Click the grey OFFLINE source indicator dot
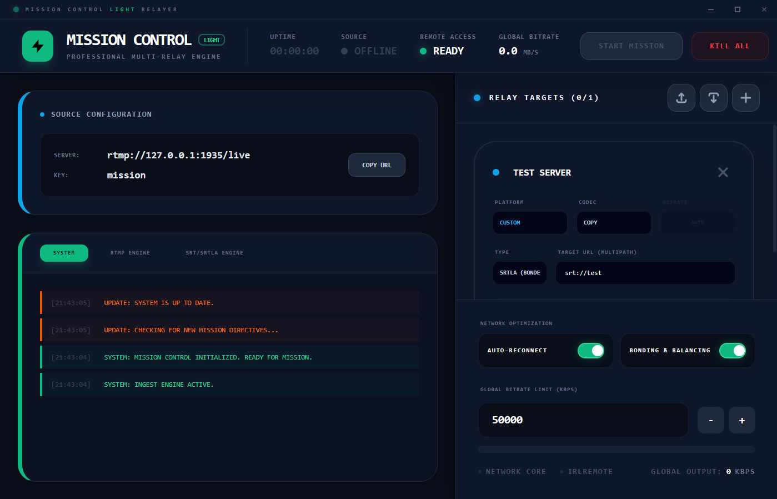 [x=344, y=51]
